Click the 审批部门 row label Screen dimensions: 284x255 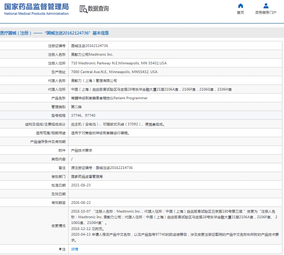click(x=58, y=177)
